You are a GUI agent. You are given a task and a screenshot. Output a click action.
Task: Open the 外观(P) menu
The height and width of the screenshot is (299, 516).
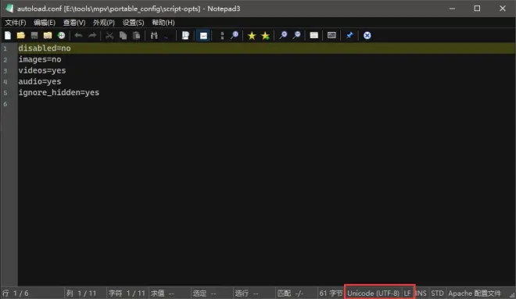click(x=104, y=23)
